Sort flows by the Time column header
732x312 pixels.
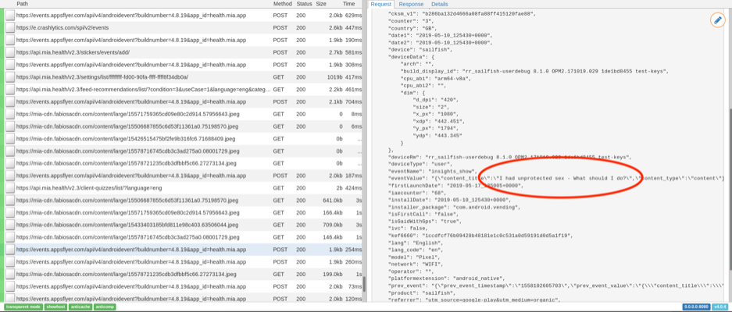(x=348, y=4)
